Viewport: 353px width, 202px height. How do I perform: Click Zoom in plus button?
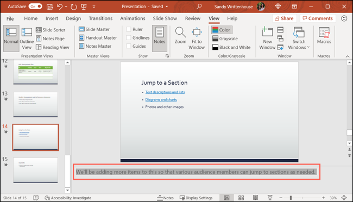[323, 198]
